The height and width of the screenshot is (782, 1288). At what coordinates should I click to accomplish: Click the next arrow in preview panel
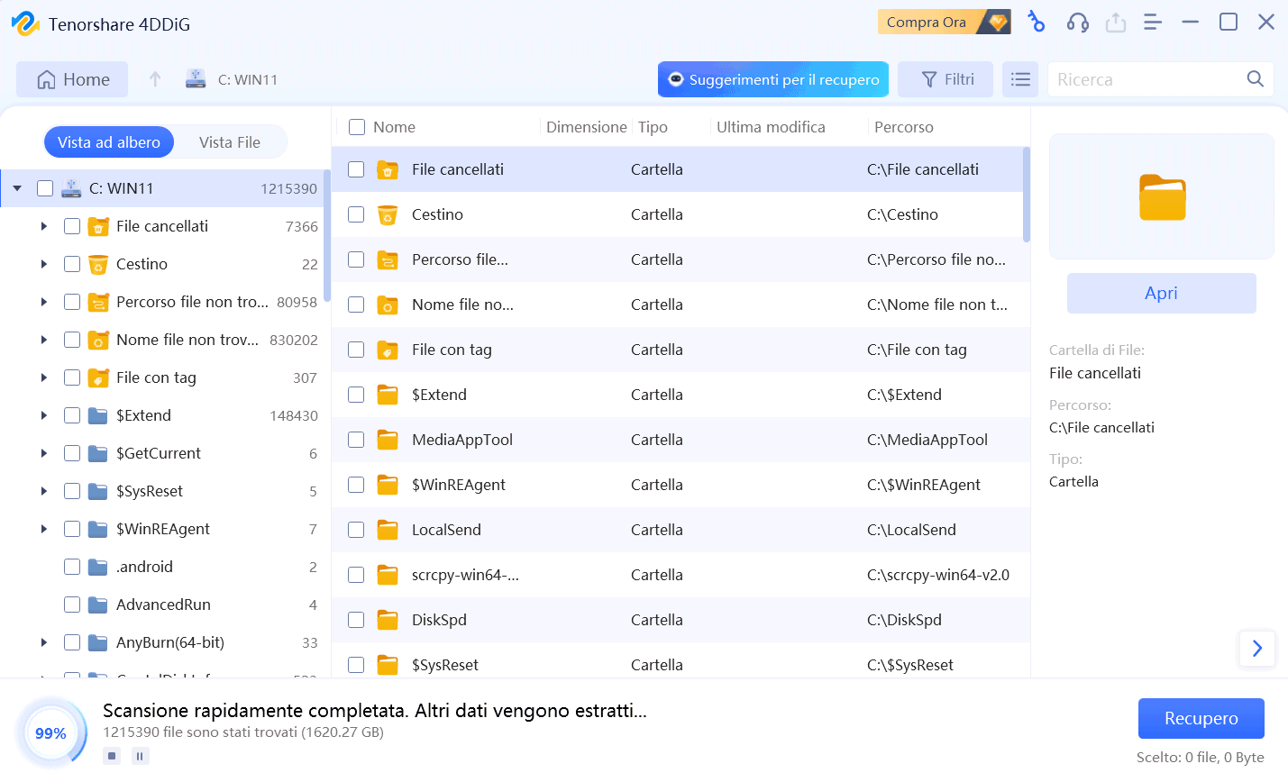pos(1256,648)
